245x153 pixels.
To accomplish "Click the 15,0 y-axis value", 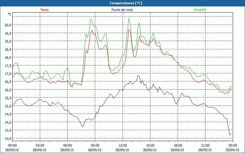I will point(8,106).
